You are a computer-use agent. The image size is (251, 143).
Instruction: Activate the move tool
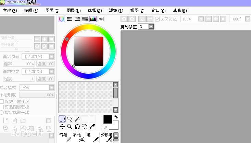(x=62, y=127)
